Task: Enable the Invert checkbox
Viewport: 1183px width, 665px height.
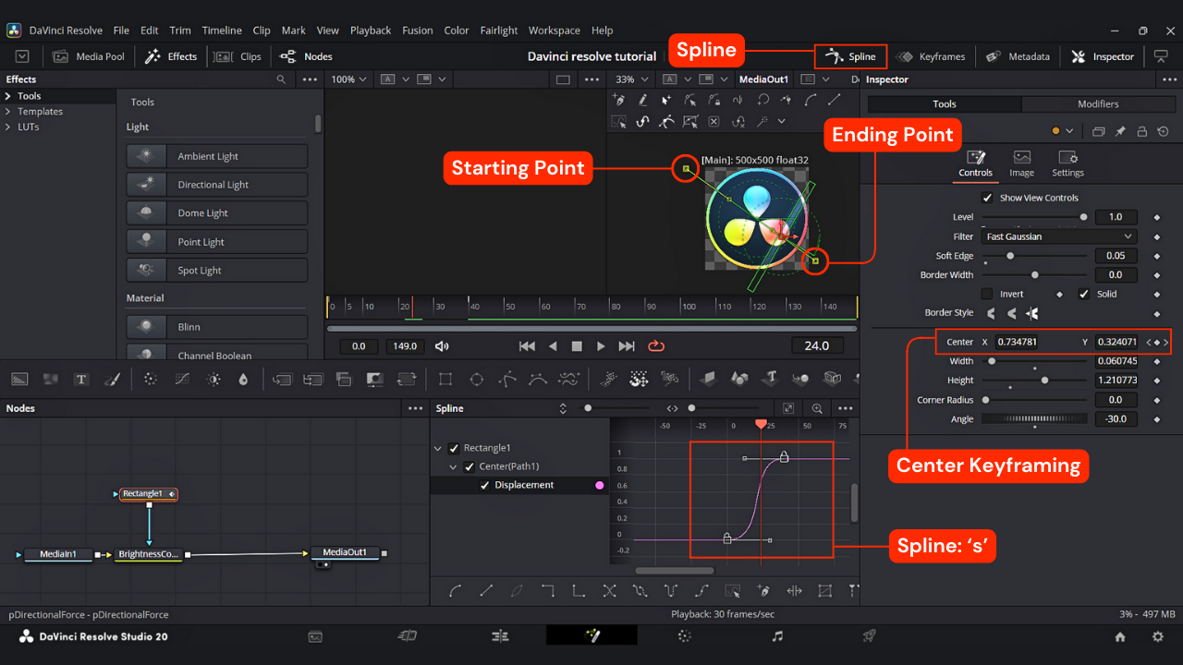Action: coord(987,294)
